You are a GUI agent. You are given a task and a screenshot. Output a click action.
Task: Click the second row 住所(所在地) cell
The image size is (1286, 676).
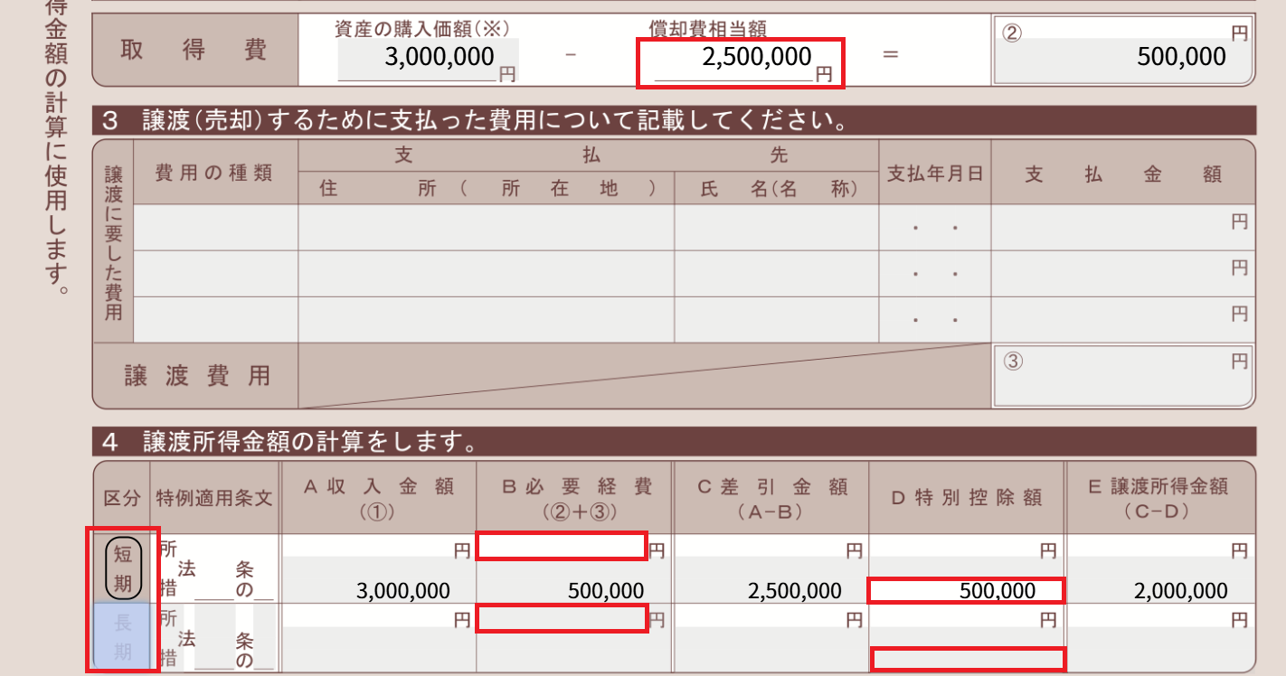point(487,274)
